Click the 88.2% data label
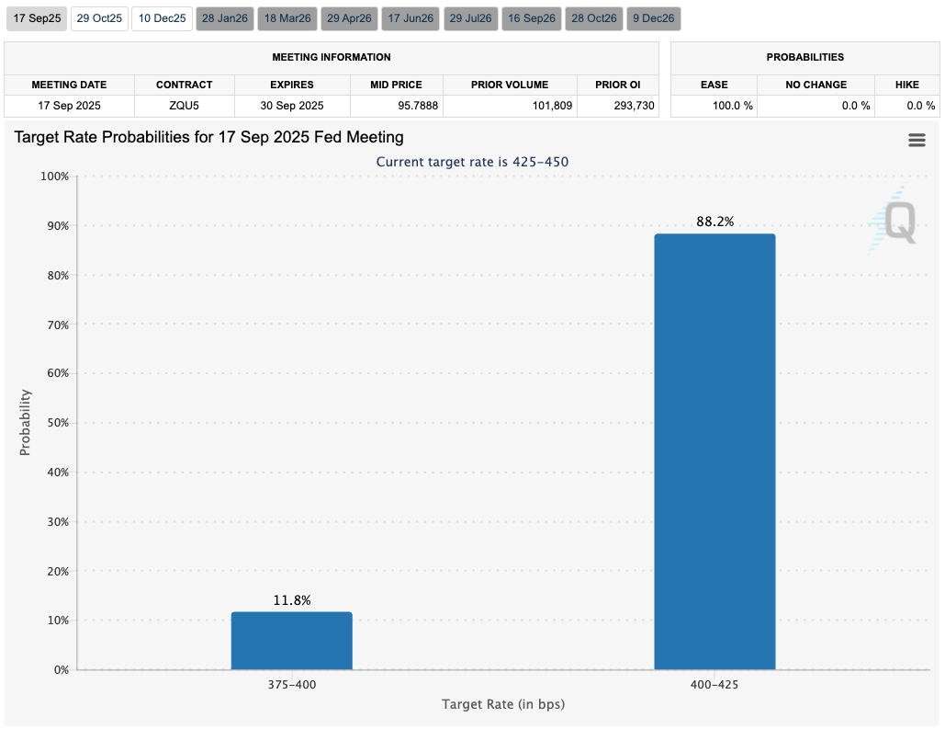Image resolution: width=945 pixels, height=729 pixels. coord(714,222)
